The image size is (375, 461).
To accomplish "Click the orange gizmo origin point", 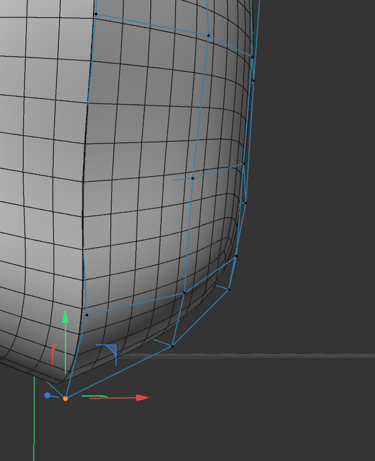I will [x=66, y=399].
